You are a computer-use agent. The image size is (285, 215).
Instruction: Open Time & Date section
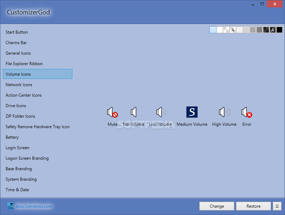[x=38, y=190]
